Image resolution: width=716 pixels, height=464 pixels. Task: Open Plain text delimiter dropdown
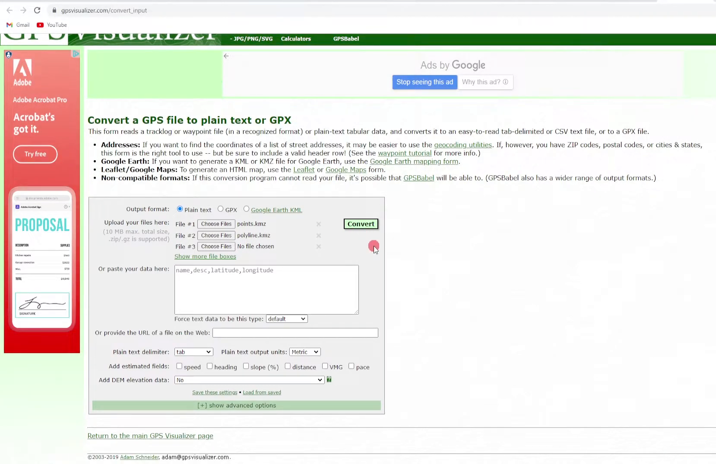click(193, 352)
